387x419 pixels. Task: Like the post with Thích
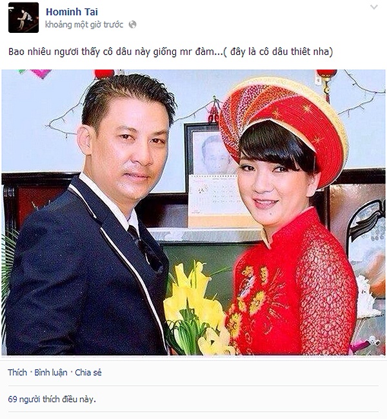[x=17, y=373]
